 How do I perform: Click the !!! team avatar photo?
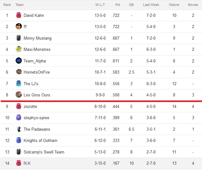19,27
